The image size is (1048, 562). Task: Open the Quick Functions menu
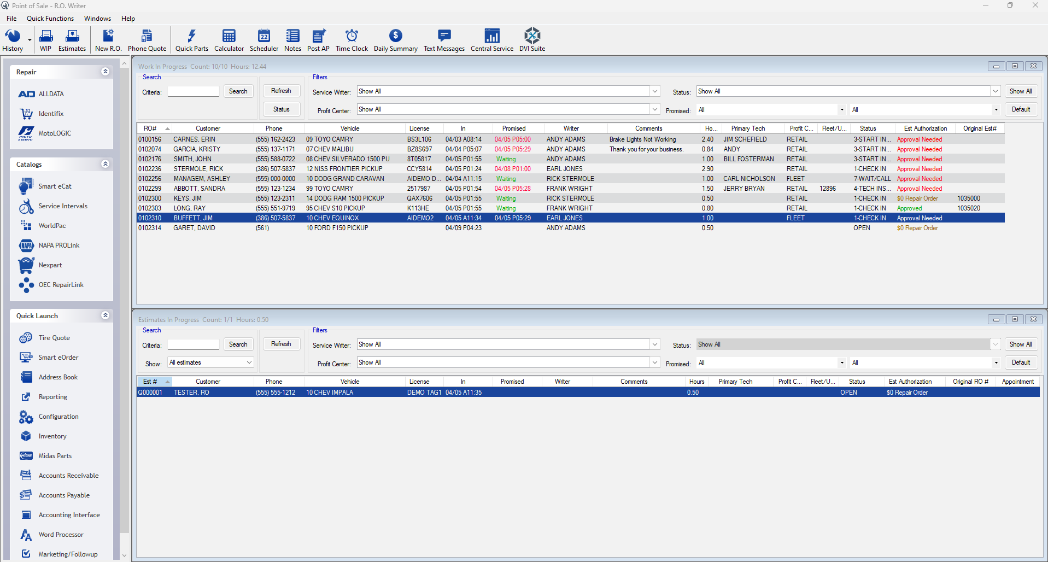coord(50,18)
